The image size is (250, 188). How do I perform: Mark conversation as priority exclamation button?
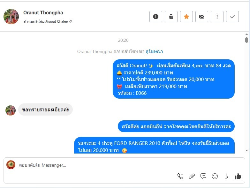point(217,17)
